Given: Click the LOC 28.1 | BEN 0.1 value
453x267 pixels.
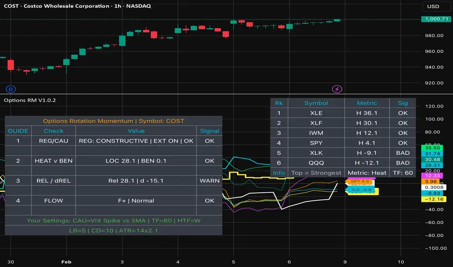Looking at the screenshot, I should pos(136,161).
